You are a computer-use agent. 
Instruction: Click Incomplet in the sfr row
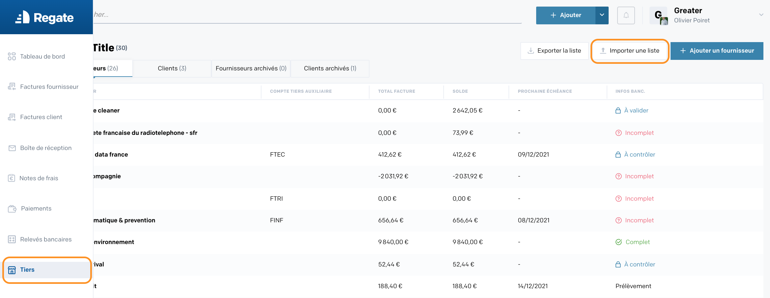tap(639, 133)
